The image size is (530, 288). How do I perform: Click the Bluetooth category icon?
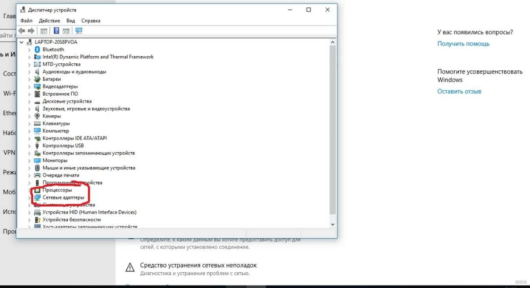tap(38, 49)
